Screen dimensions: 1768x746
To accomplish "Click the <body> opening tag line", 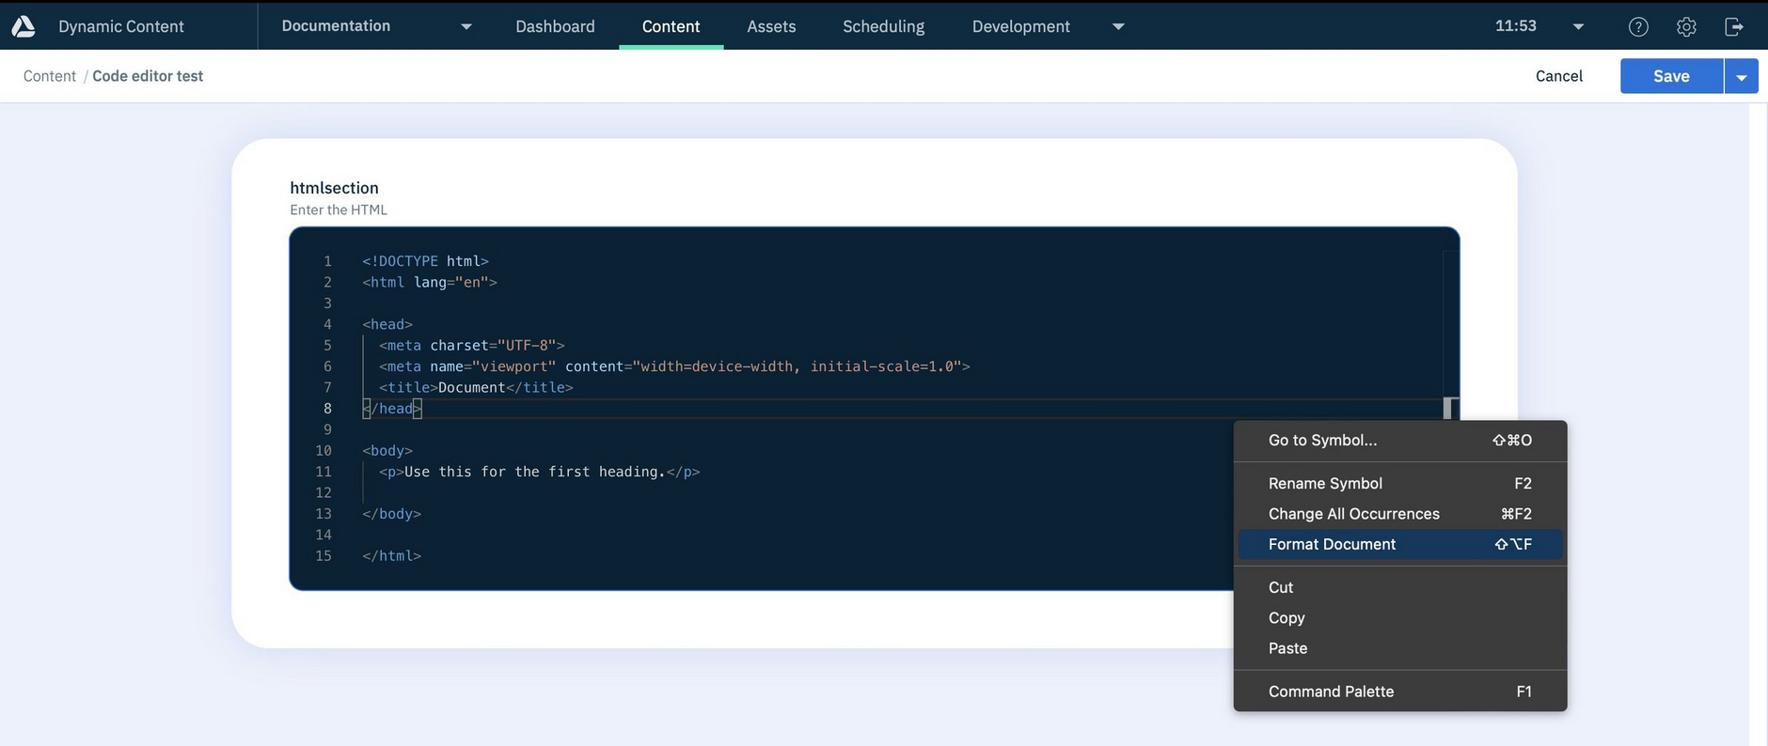I will pyautogui.click(x=387, y=451).
